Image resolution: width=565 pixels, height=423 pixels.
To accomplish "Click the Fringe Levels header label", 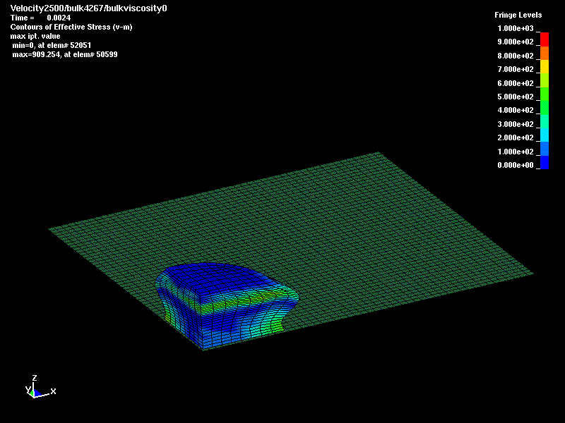I will pyautogui.click(x=517, y=13).
